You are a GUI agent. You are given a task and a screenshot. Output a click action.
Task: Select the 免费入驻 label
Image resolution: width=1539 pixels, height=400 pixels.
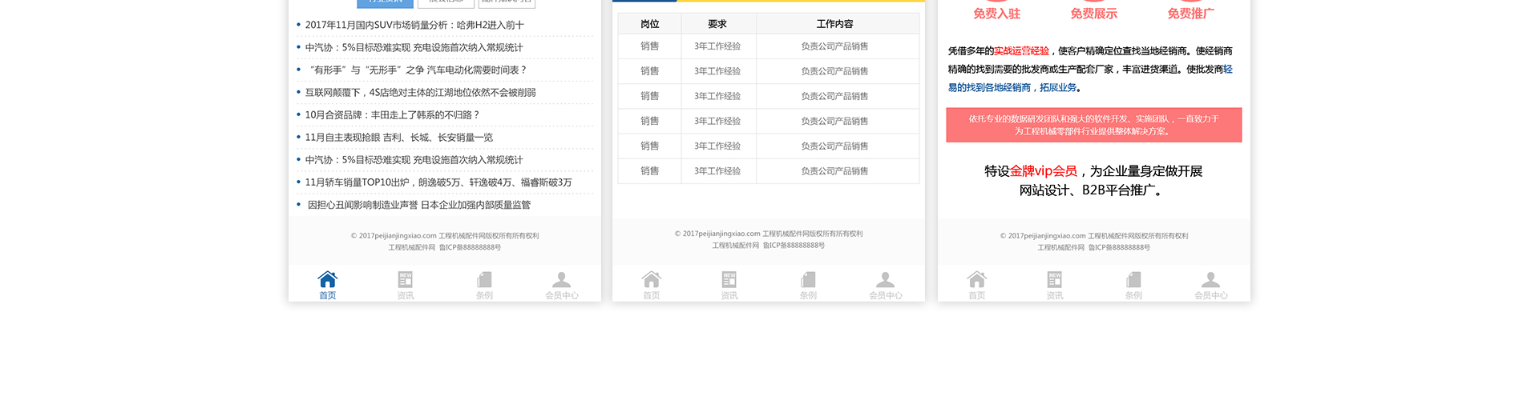[x=997, y=14]
